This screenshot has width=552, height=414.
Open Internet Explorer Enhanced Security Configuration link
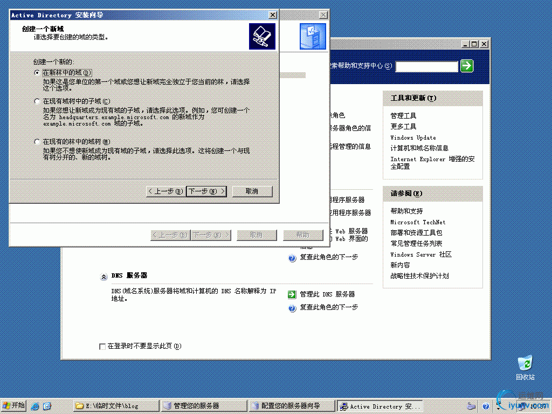432,163
